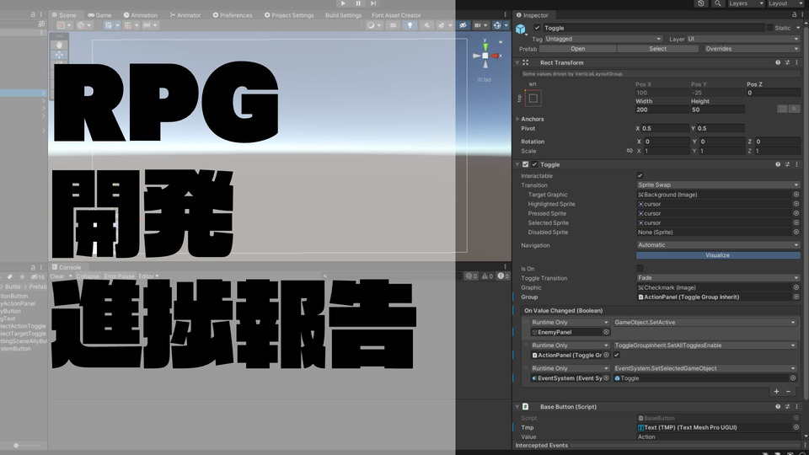Toggle the Static checkbox

[769, 28]
